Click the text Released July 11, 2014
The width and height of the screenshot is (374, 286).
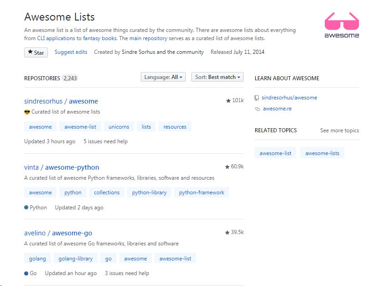click(237, 52)
